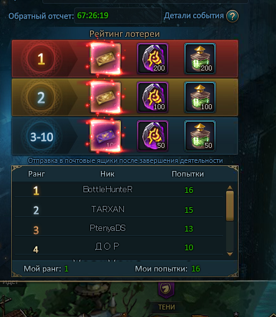Select rank 2 green potion jar 100
The image size is (276, 317).
[x=200, y=97]
